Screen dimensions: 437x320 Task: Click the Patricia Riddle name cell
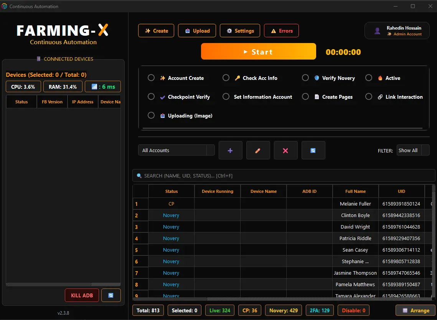click(x=355, y=238)
